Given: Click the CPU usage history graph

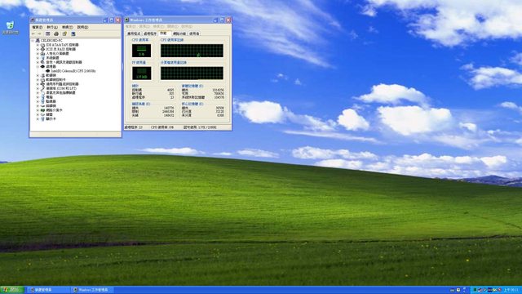Looking at the screenshot, I should point(192,51).
